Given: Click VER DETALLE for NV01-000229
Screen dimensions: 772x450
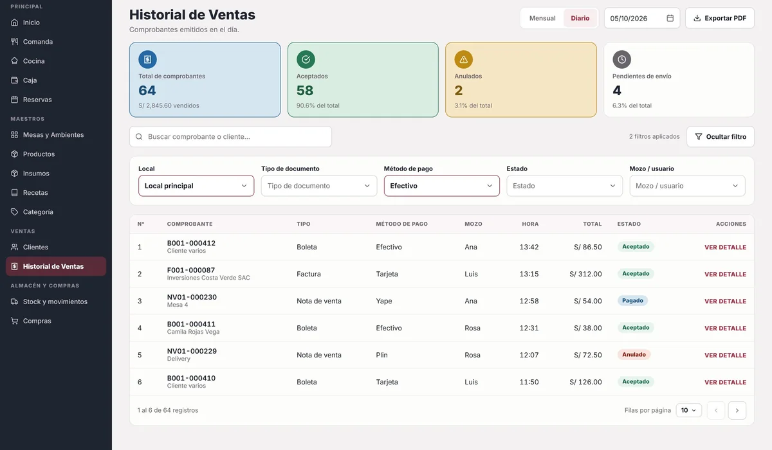Looking at the screenshot, I should point(725,355).
